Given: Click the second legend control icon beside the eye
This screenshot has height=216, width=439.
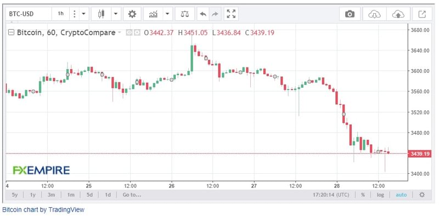Looking at the screenshot, I should [137, 33].
